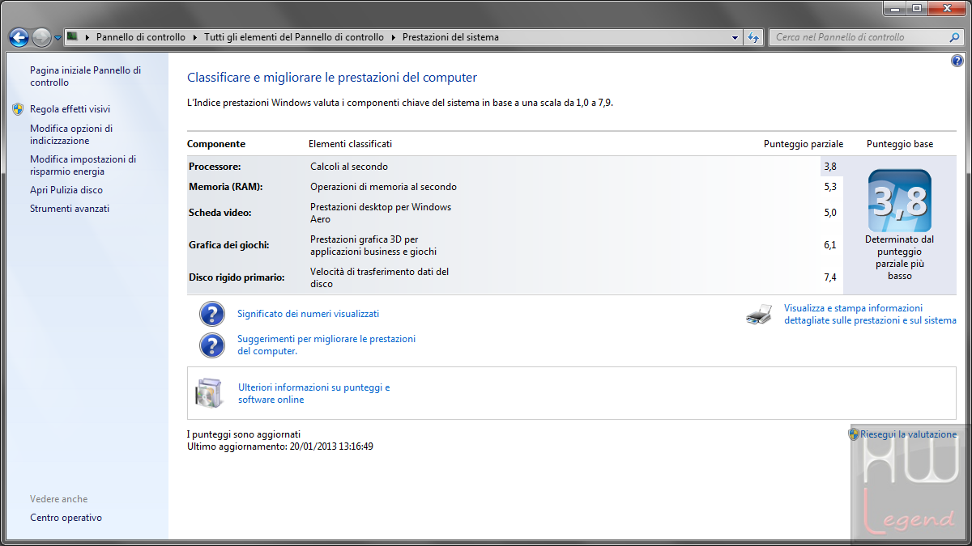Click the 'Disco rigido primario:' row label
972x546 pixels.
pyautogui.click(x=237, y=277)
